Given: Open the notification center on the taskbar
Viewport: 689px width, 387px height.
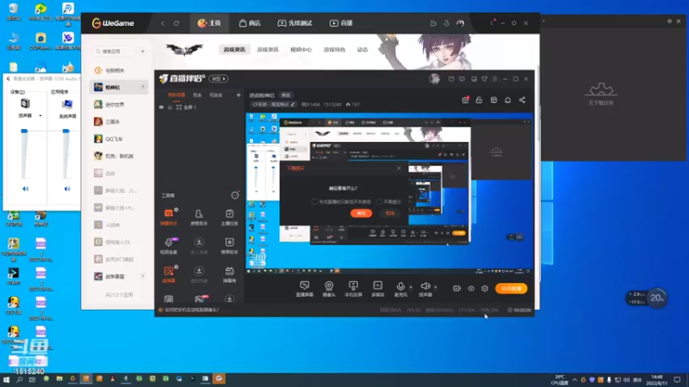Looking at the screenshot, I should tap(677, 379).
